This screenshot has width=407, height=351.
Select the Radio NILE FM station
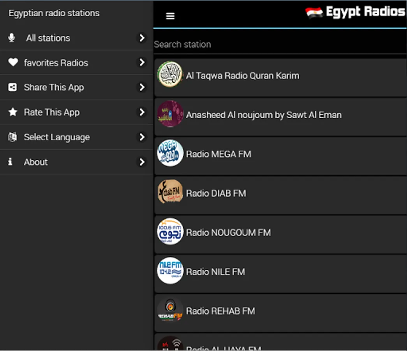pyautogui.click(x=280, y=274)
